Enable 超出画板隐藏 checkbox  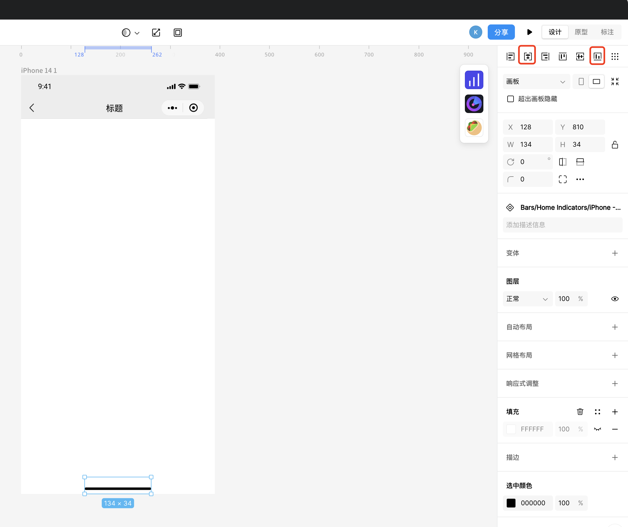511,99
